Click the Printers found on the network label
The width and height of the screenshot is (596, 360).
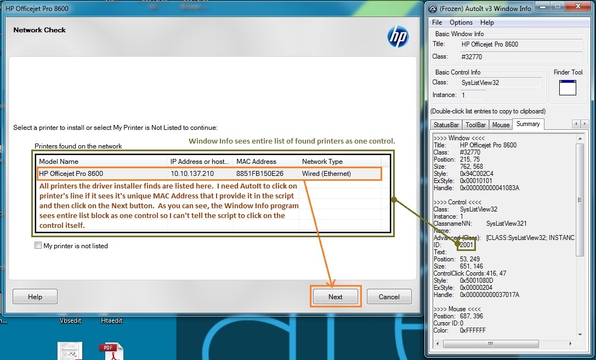click(78, 146)
